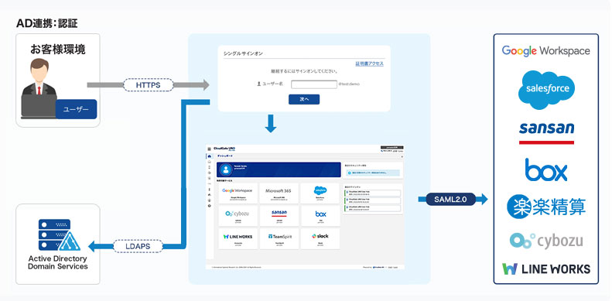The image size is (612, 301).
Task: Click the お客様環境 heading
Action: pos(58,50)
